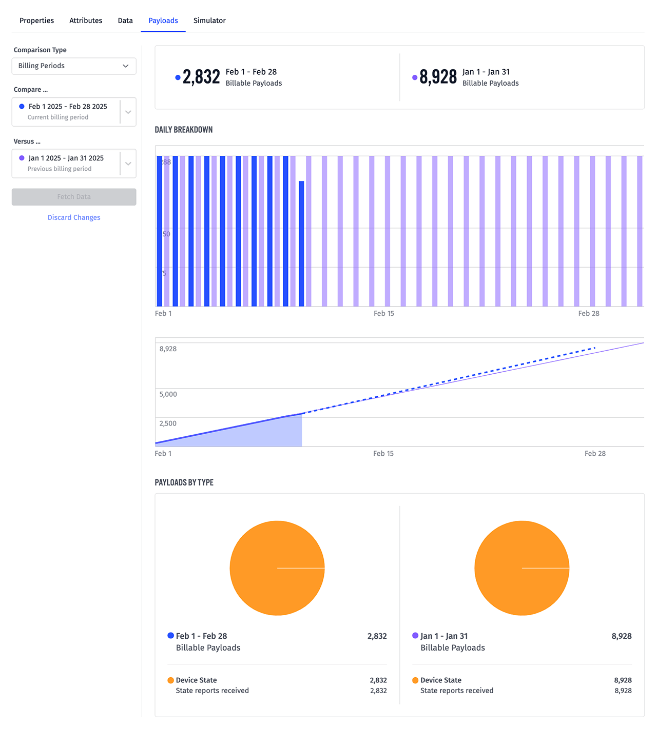Click the orange Device State dot under right pie
The image size is (657, 729).
point(415,680)
